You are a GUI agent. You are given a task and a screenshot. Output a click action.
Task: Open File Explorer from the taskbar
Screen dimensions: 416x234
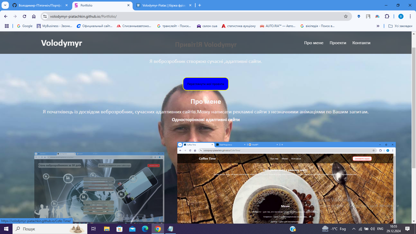[x=107, y=229]
